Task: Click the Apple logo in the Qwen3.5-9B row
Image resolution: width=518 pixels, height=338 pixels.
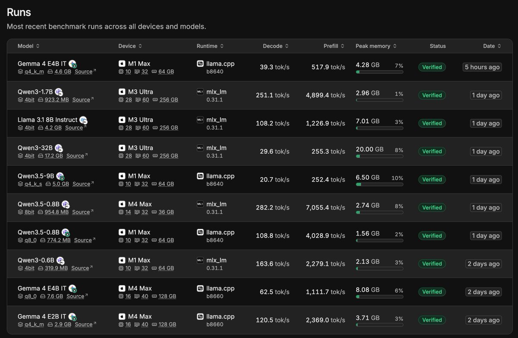Action: click(x=122, y=176)
